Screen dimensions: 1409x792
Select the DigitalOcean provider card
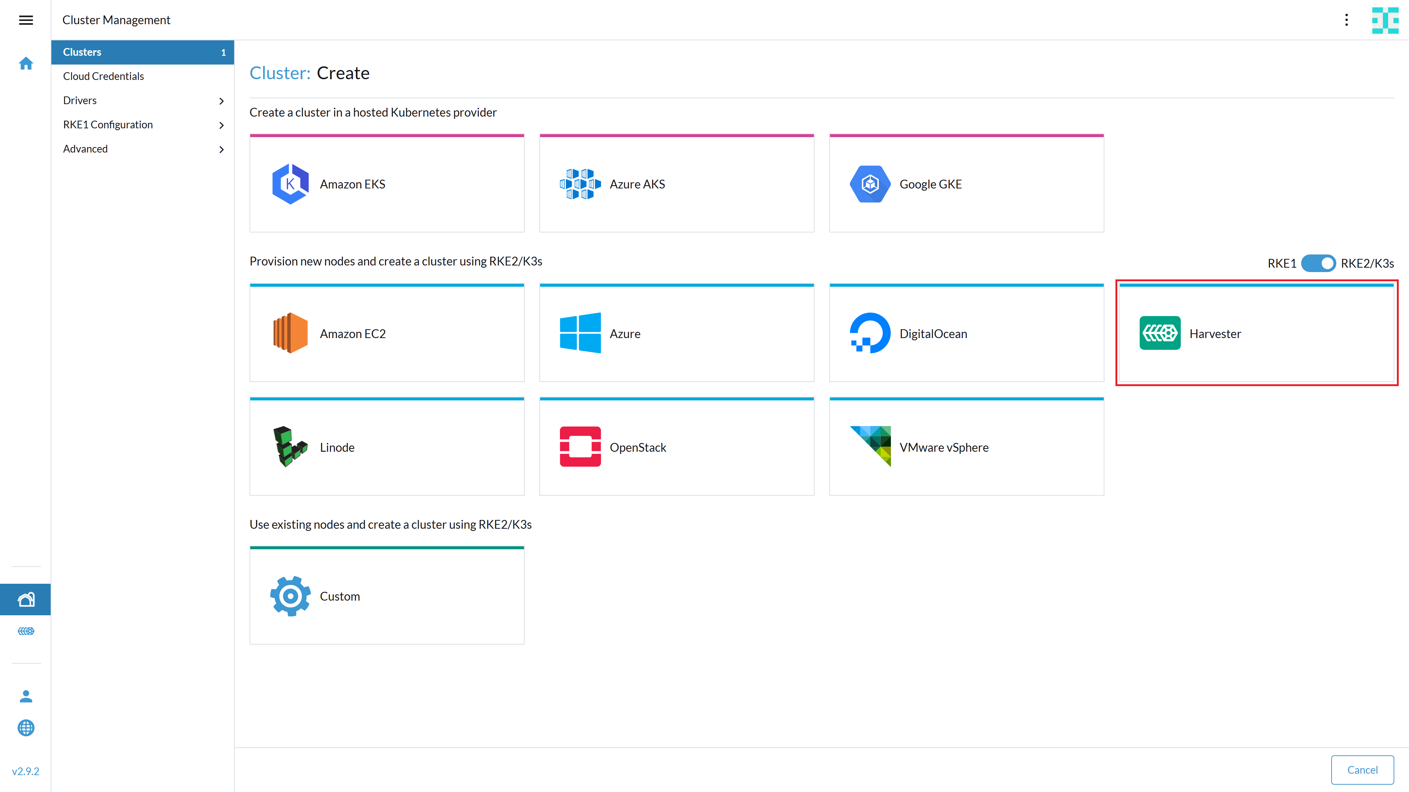click(x=966, y=333)
